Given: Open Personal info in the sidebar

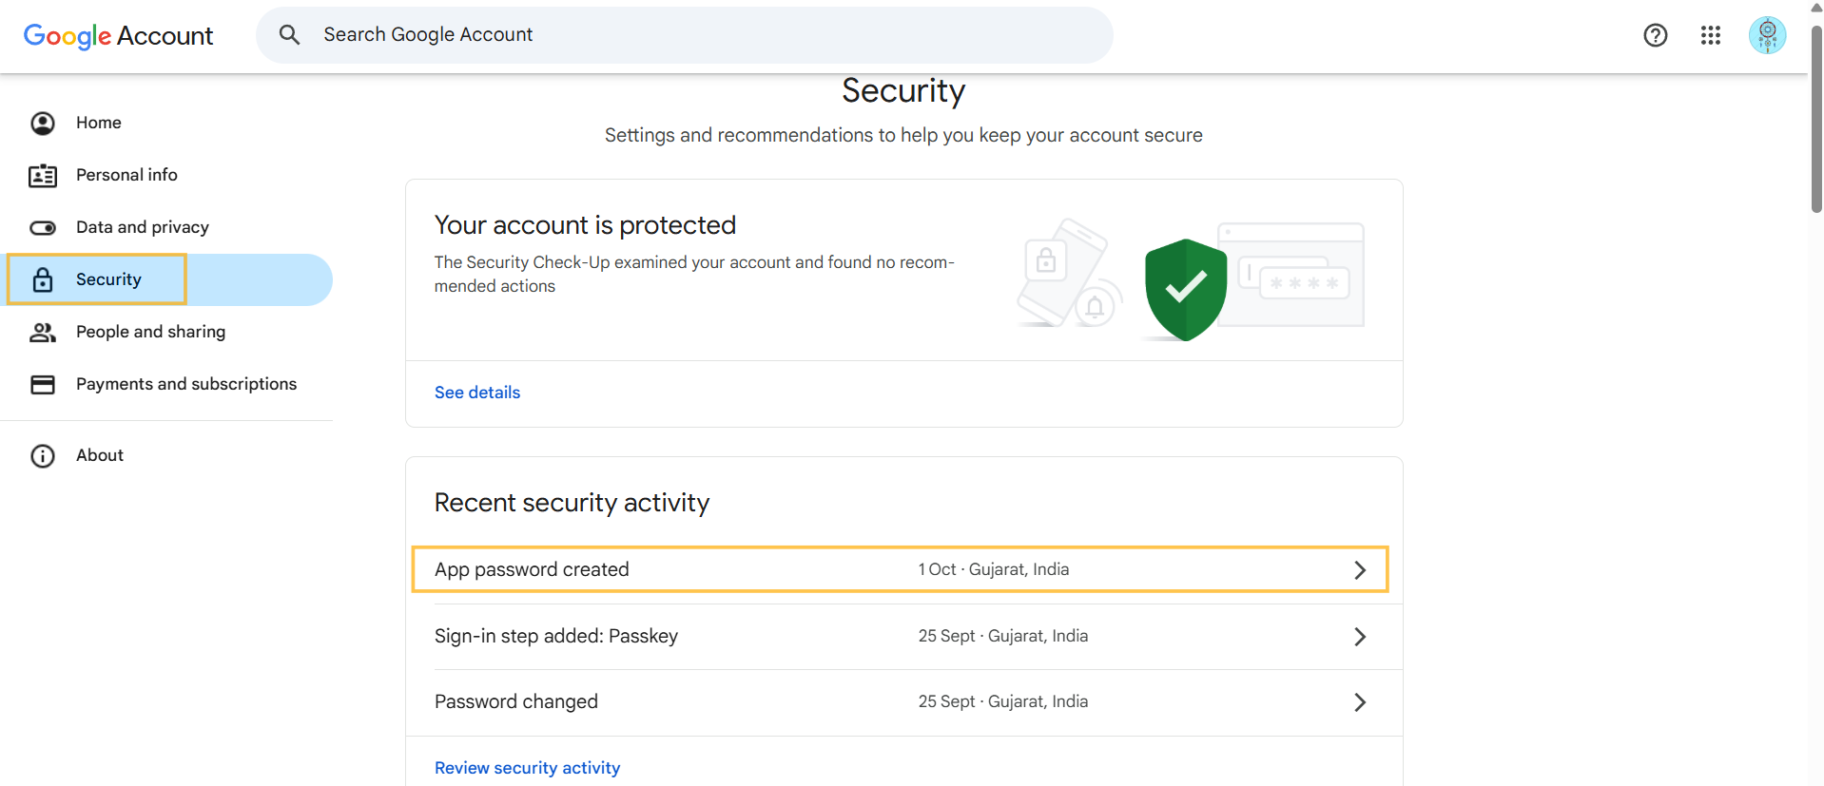Looking at the screenshot, I should point(166,175).
